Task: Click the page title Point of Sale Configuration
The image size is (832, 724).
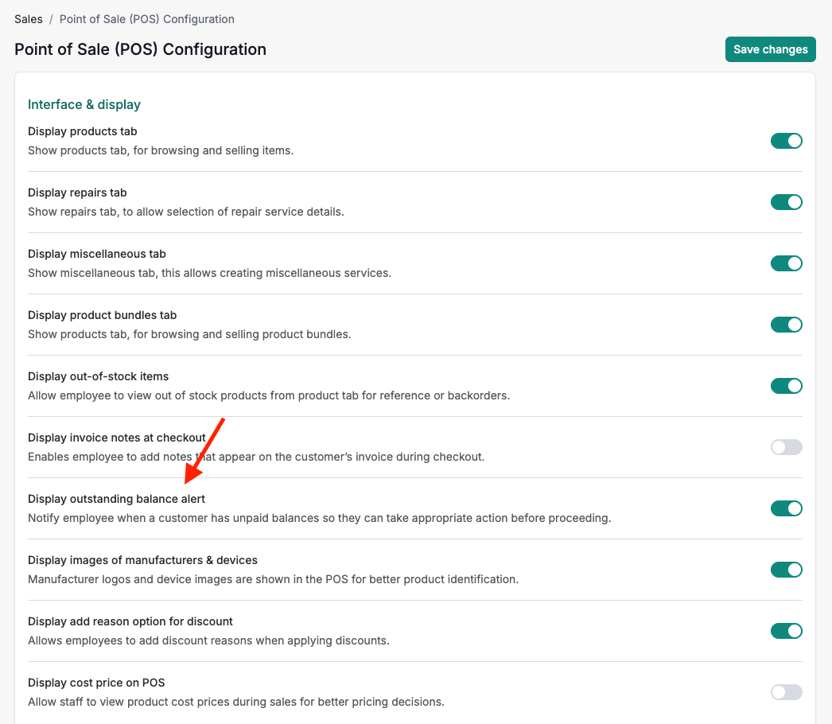Action: 140,49
